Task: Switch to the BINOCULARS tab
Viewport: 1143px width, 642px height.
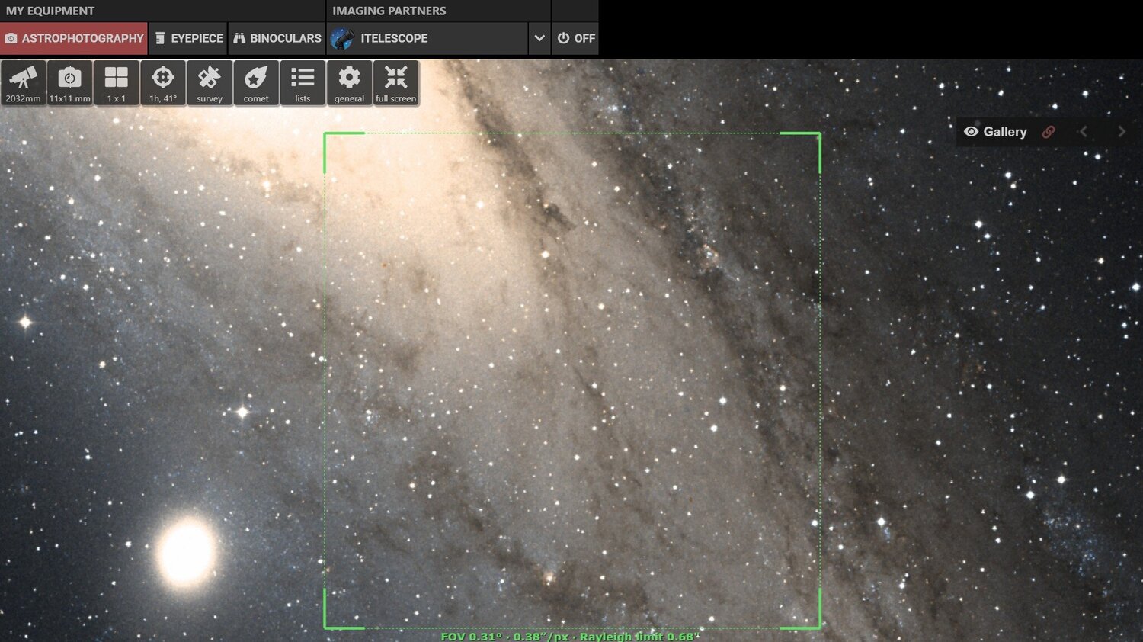Action: pos(277,38)
